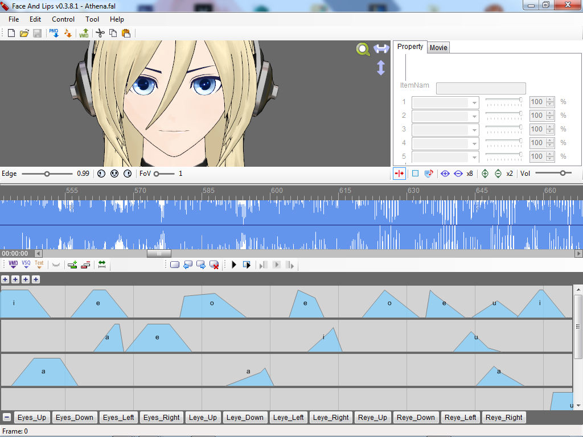The width and height of the screenshot is (583, 437).
Task: Click the VSQ import icon
Action: coord(26,265)
